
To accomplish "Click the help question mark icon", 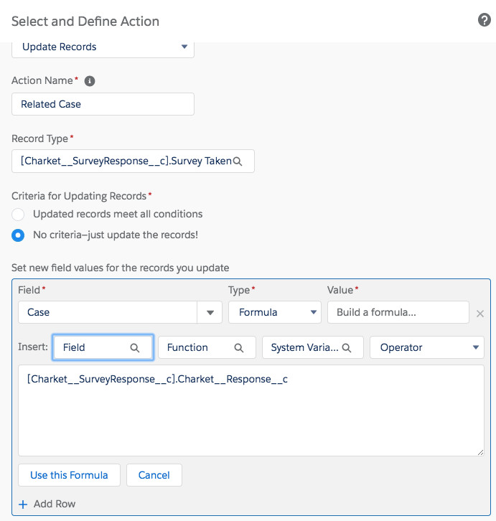I will pos(484,20).
